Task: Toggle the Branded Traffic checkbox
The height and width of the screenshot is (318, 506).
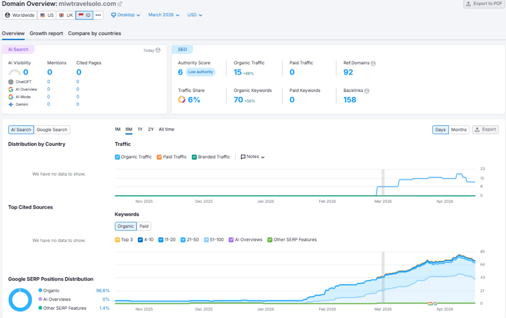Action: pos(195,157)
